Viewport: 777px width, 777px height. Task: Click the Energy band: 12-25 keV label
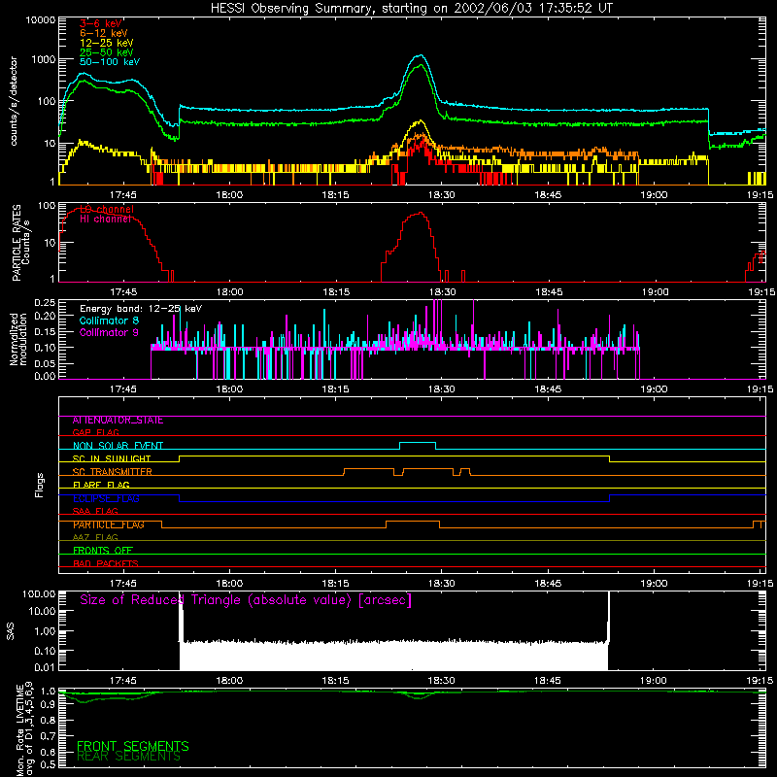141,309
